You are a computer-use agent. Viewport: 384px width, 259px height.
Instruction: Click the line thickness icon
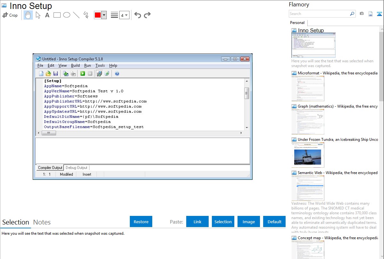point(114,15)
